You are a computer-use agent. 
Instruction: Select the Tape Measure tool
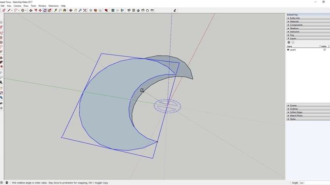tap(56, 10)
